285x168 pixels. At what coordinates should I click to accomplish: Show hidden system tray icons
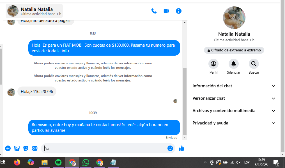(205, 162)
